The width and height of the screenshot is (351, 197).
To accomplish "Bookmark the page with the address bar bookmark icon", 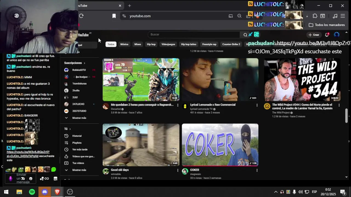I will 114,16.
